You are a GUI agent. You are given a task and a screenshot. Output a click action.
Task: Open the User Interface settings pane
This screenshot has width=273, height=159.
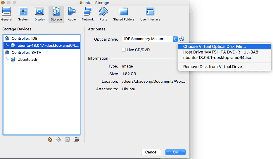[x=150, y=14]
